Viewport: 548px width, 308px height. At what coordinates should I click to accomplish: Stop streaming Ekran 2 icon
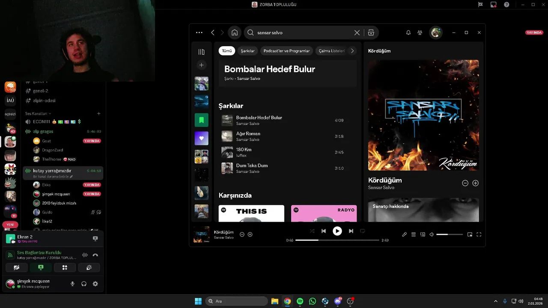(x=95, y=239)
